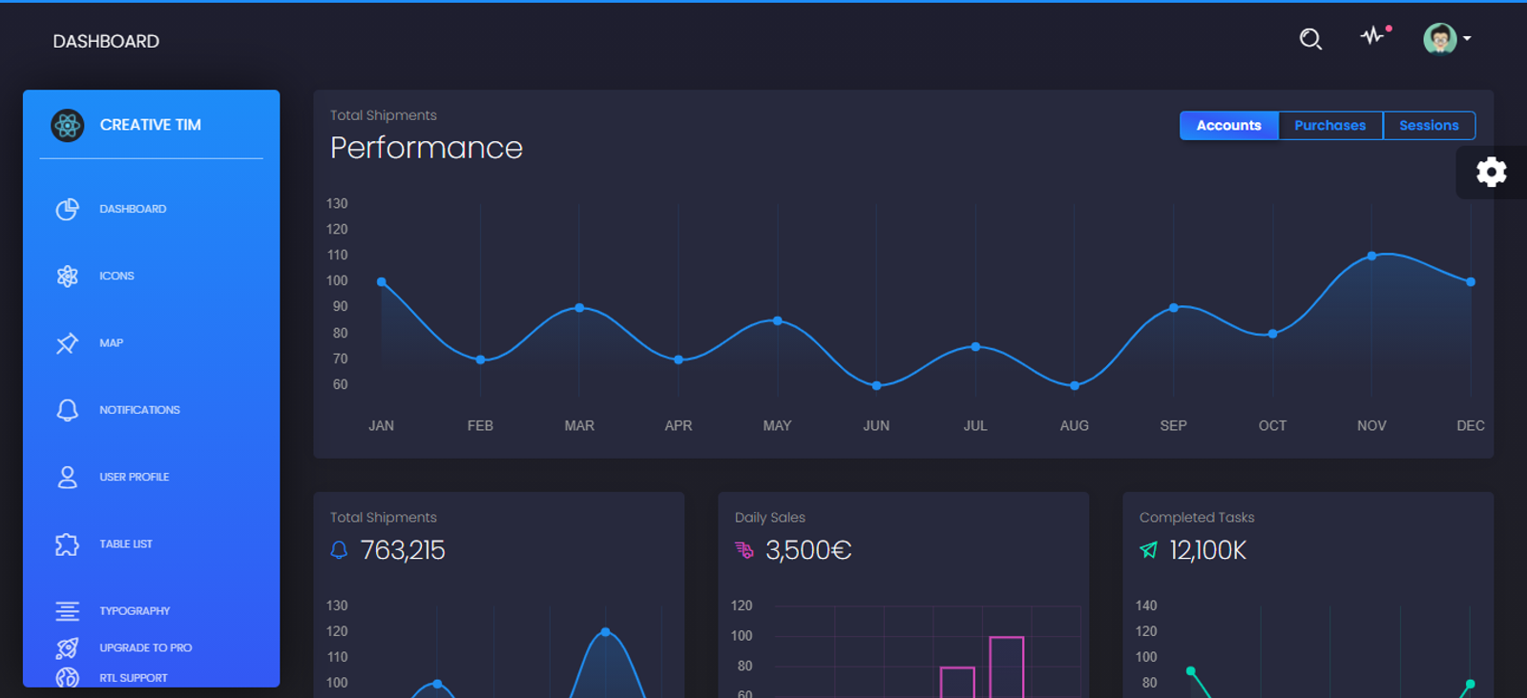1527x698 pixels.
Task: Open the settings gear panel
Action: (x=1491, y=172)
